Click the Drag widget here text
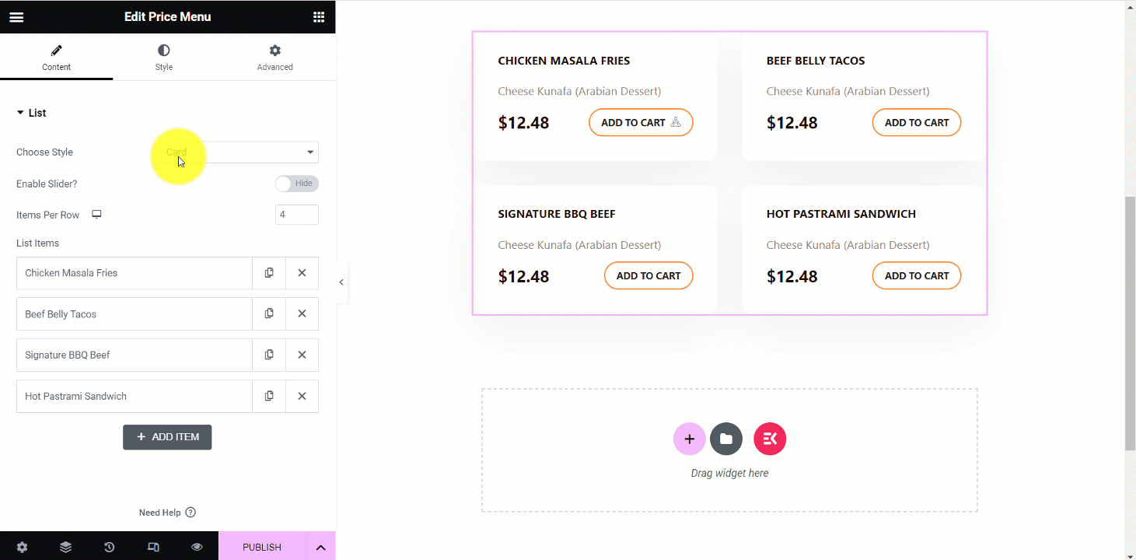The height and width of the screenshot is (560, 1136). click(x=729, y=473)
